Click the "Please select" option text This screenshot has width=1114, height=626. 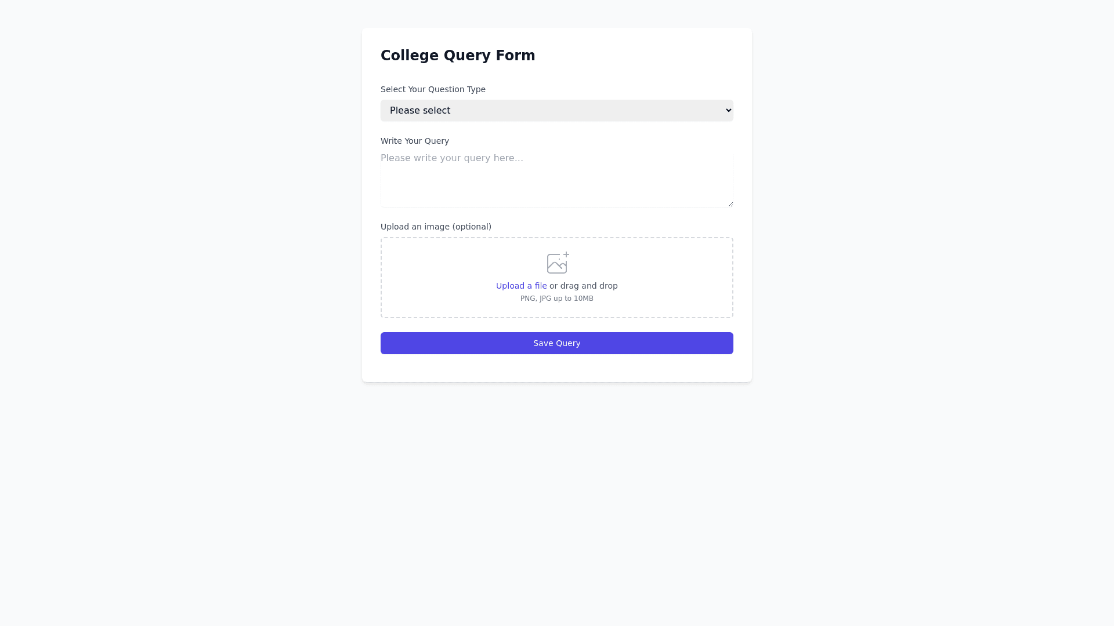pos(420,111)
